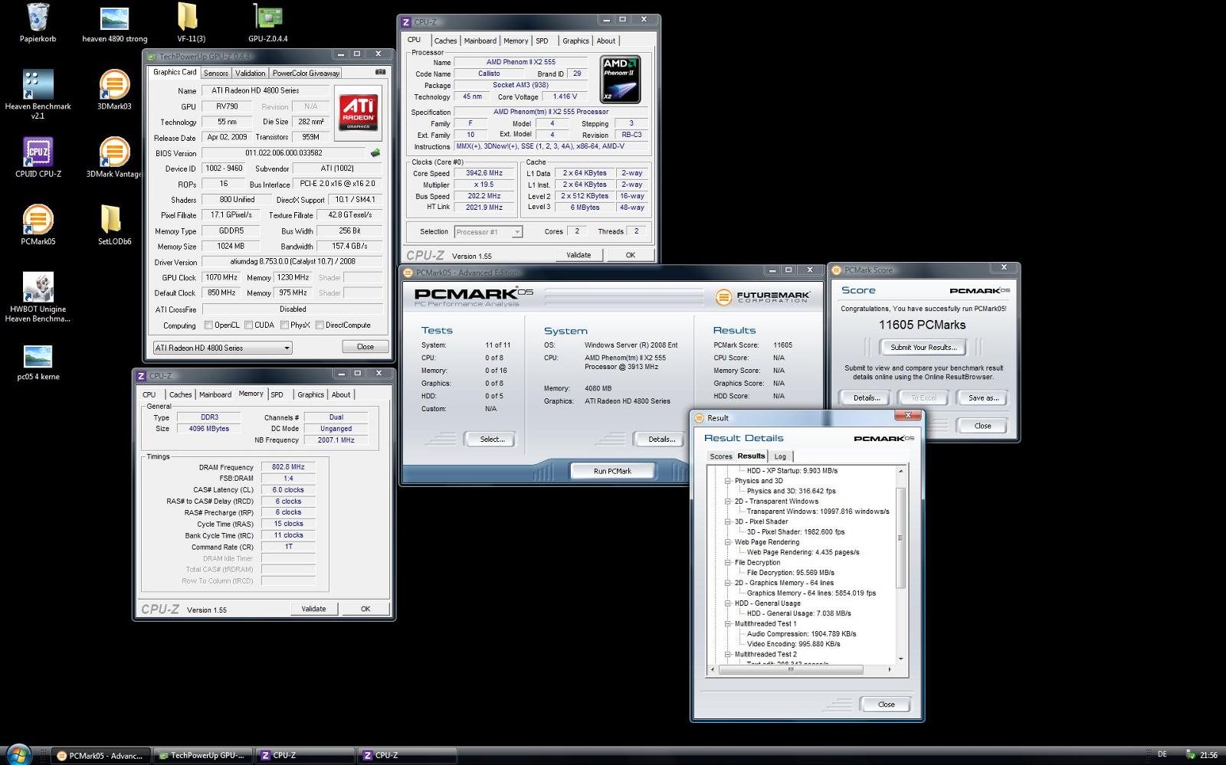Image resolution: width=1226 pixels, height=765 pixels.
Task: Open the Papierkorb recycle bin icon
Action: point(38,23)
